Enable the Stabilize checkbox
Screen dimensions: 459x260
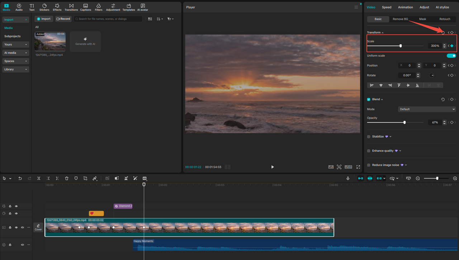pos(368,136)
